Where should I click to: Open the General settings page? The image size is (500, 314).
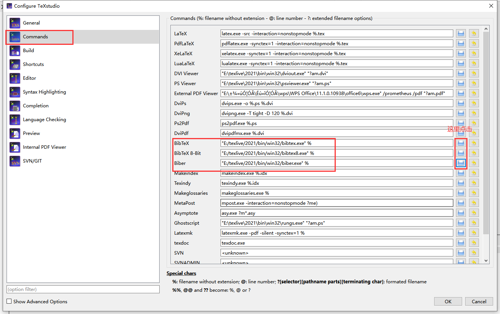(x=83, y=23)
